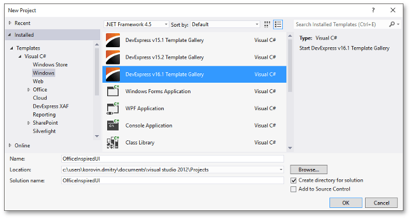411x219 pixels.
Task: Choose the WPF Application template icon
Action: pyautogui.click(x=113, y=108)
